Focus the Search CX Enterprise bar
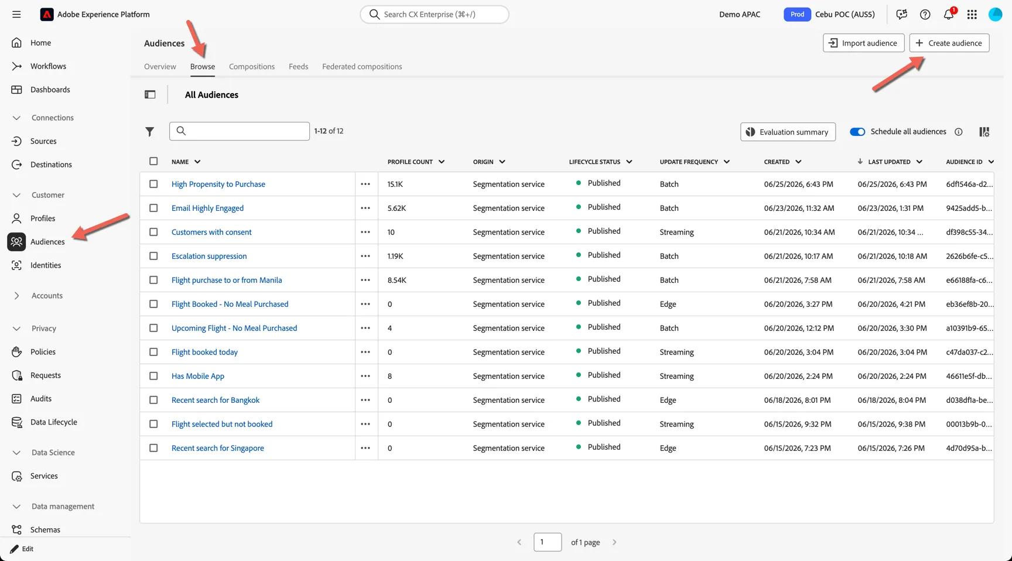The height and width of the screenshot is (561, 1012). pos(435,15)
